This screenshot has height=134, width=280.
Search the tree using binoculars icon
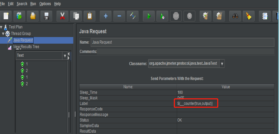point(235,16)
